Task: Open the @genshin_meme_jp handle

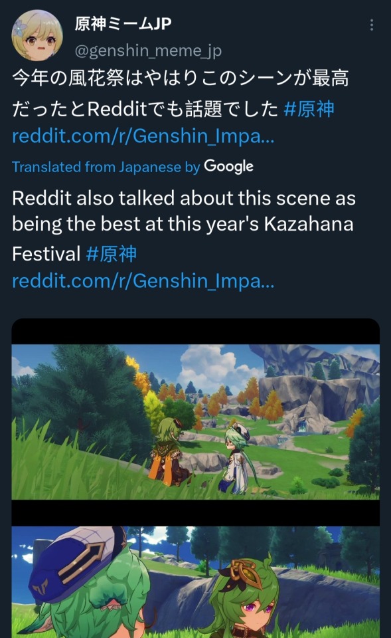Action: click(x=148, y=51)
